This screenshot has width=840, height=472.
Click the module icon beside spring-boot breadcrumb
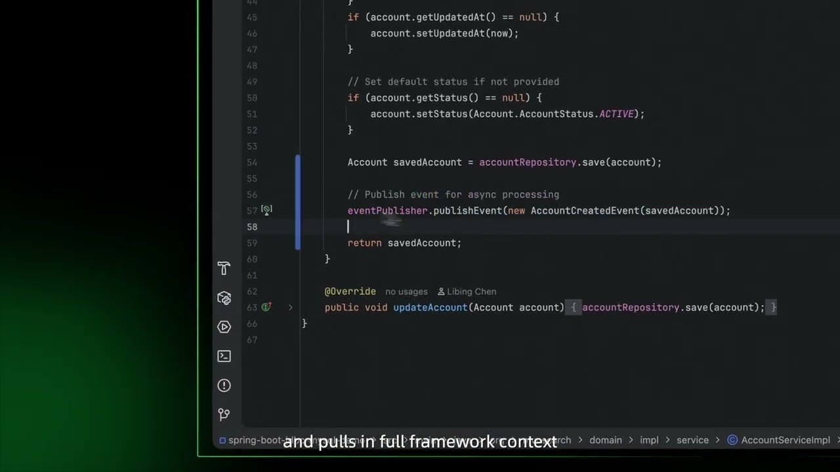pyautogui.click(x=222, y=441)
